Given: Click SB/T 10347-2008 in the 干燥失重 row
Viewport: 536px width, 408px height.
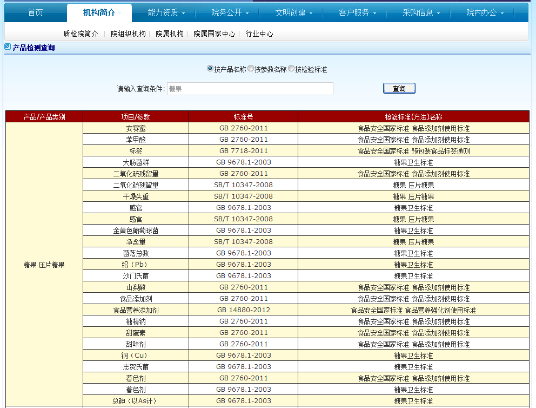Looking at the screenshot, I should [243, 196].
